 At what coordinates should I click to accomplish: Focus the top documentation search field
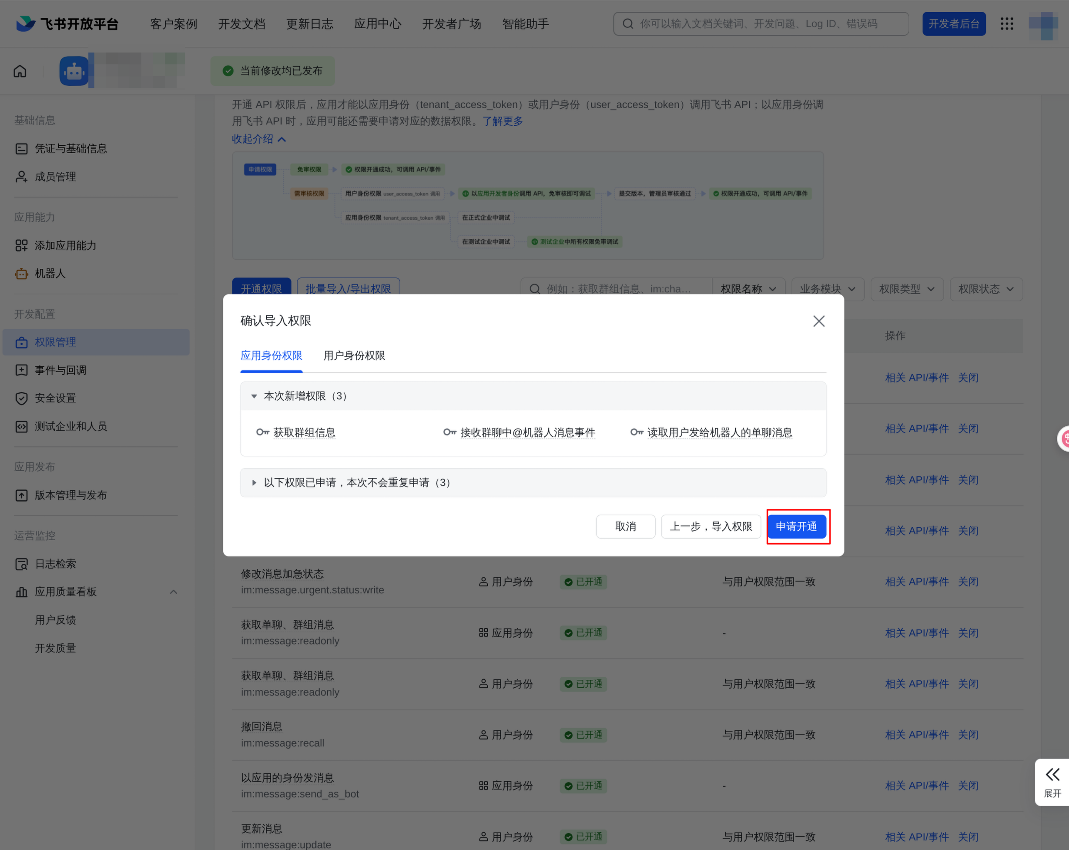coord(761,24)
